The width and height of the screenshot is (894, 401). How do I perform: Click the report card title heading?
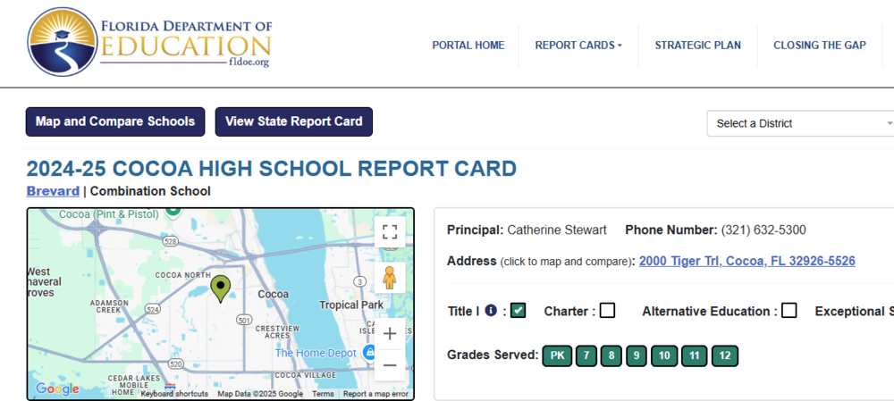272,169
